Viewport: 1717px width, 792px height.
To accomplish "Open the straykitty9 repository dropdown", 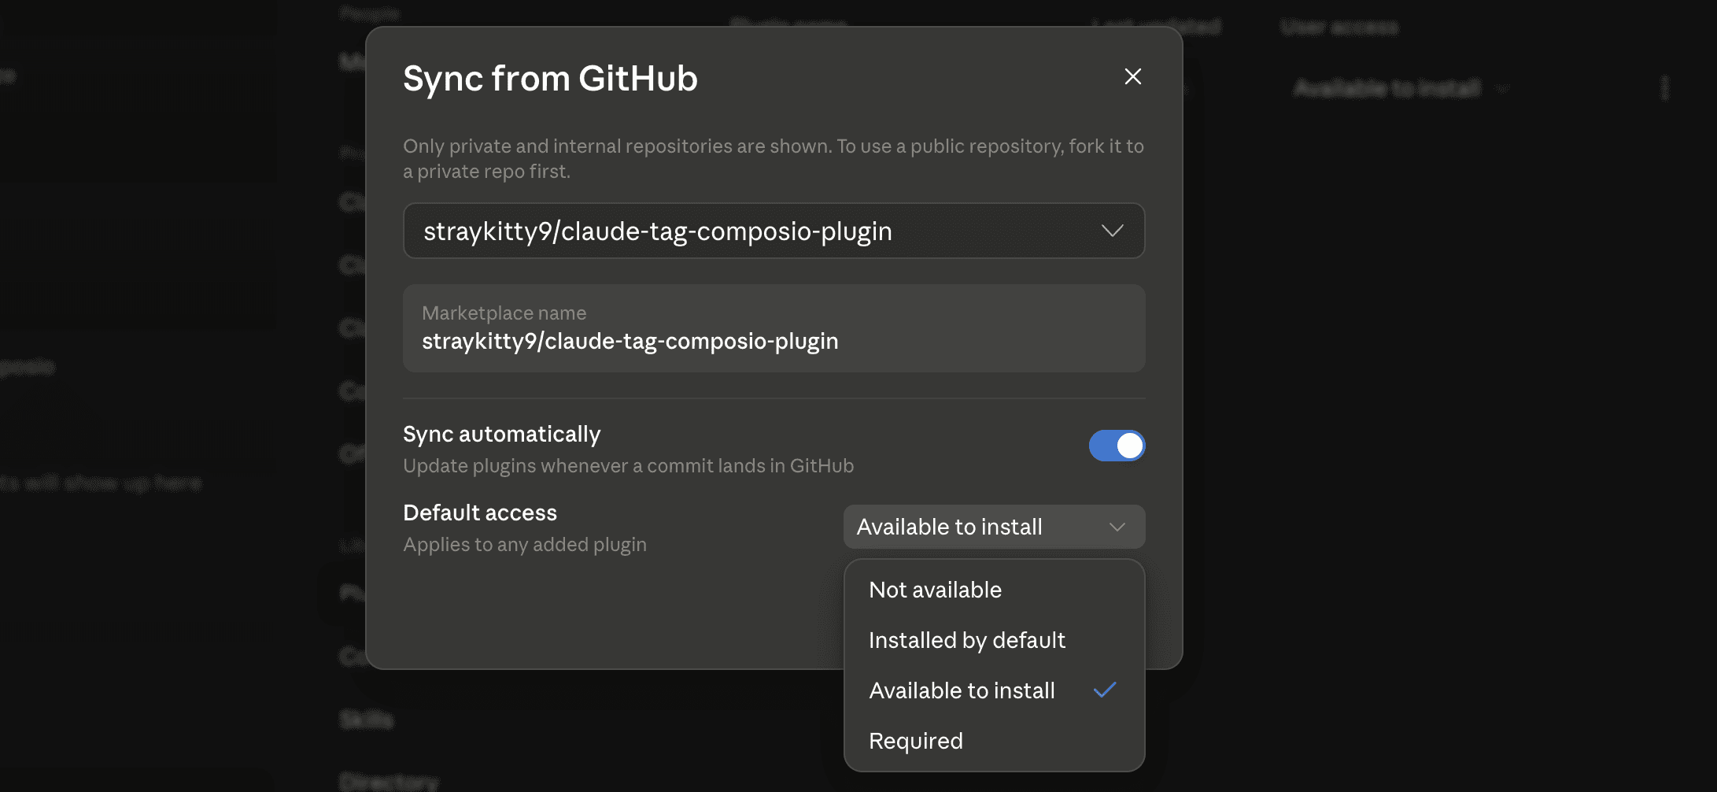I will point(774,231).
